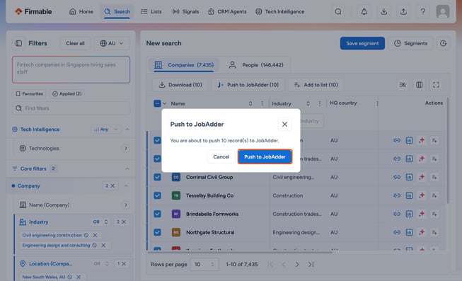Screen dimensions: 462x281
Task: Open LinkedIn for Corrimal Civil Group
Action: pos(409,177)
